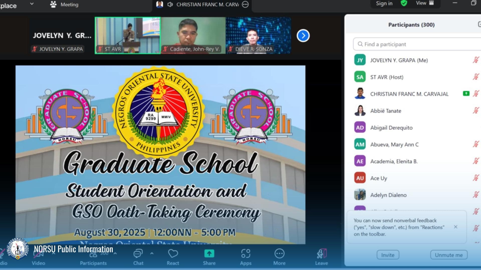The height and width of the screenshot is (270, 481).
Task: Dismiss the nonverbal feedback notification
Action: click(x=455, y=227)
